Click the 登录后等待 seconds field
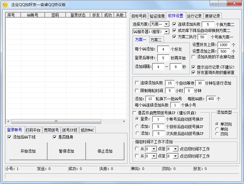Image resolution: width=244 pixels, height=184 pixels. point(163,58)
